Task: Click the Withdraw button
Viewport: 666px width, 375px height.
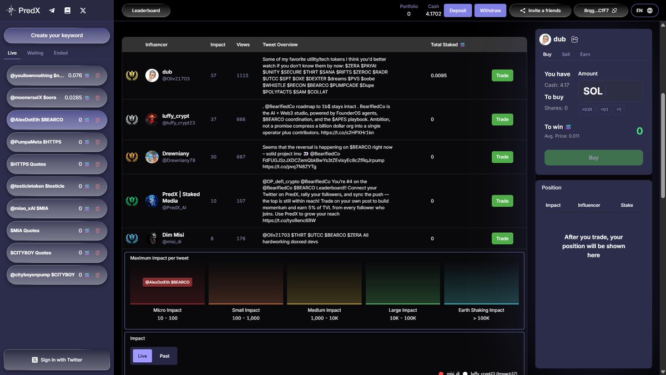Action: click(490, 11)
